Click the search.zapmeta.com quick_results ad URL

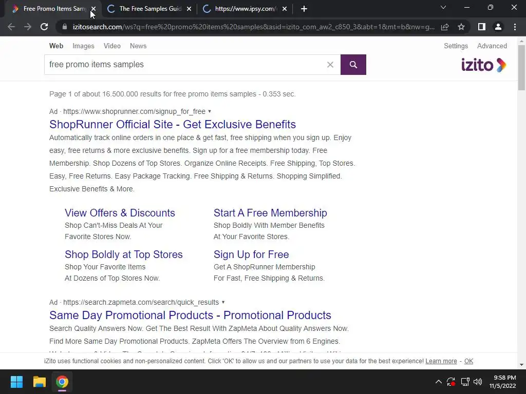(141, 302)
